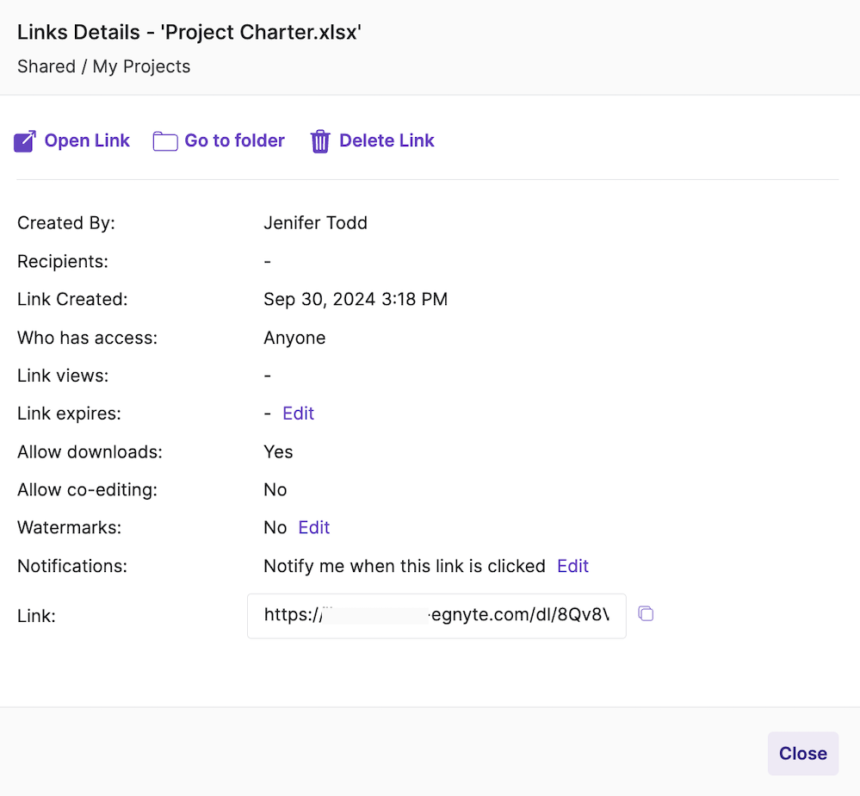Copy the link with the clipboard icon
Viewport: 860px width, 796px height.
click(x=647, y=613)
